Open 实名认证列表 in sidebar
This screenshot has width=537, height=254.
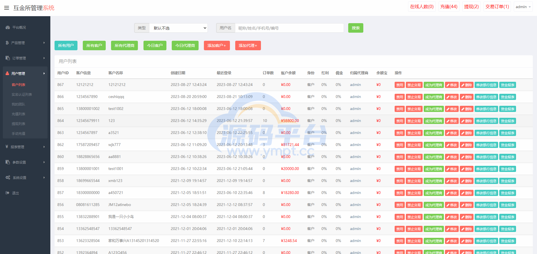click(x=22, y=94)
